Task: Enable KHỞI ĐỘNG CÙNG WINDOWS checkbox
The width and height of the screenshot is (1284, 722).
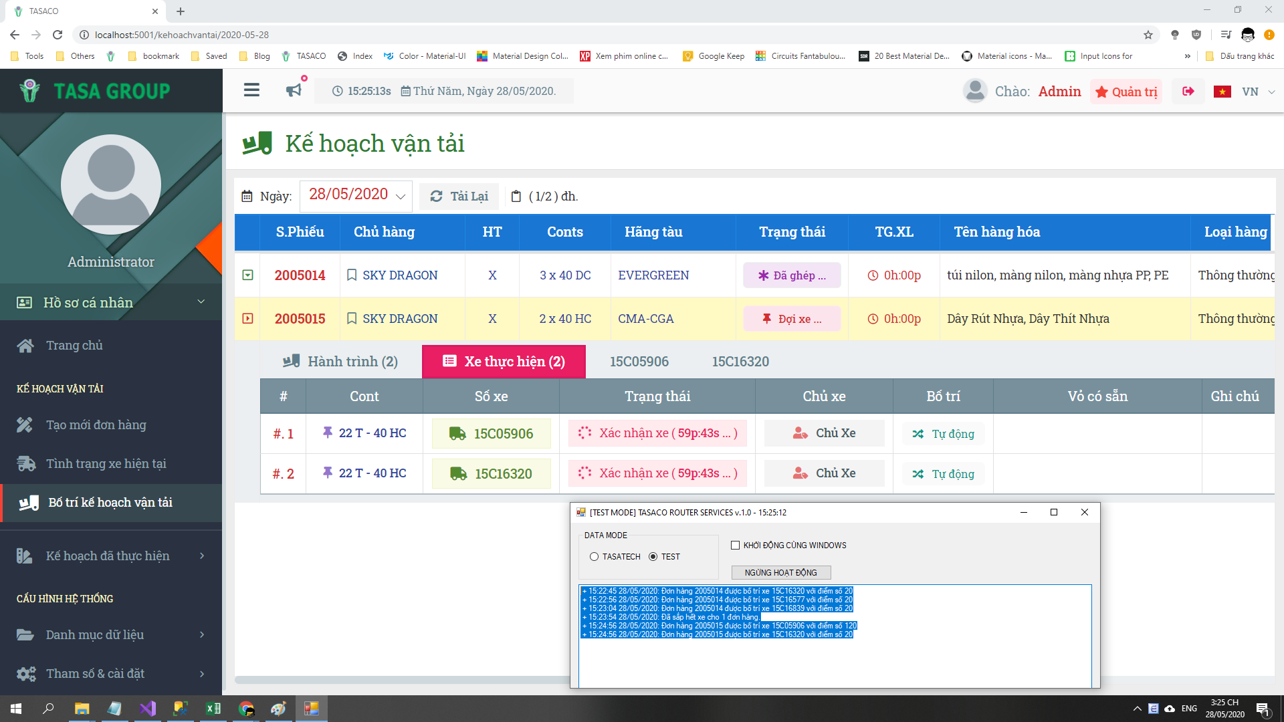Action: tap(736, 546)
